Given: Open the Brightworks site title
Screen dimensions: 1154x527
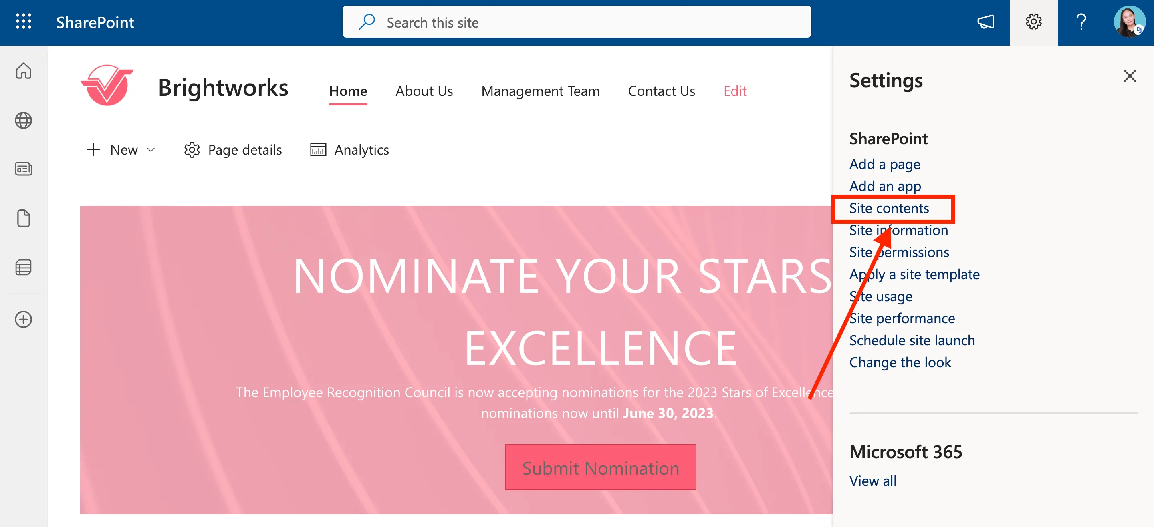Looking at the screenshot, I should [223, 87].
